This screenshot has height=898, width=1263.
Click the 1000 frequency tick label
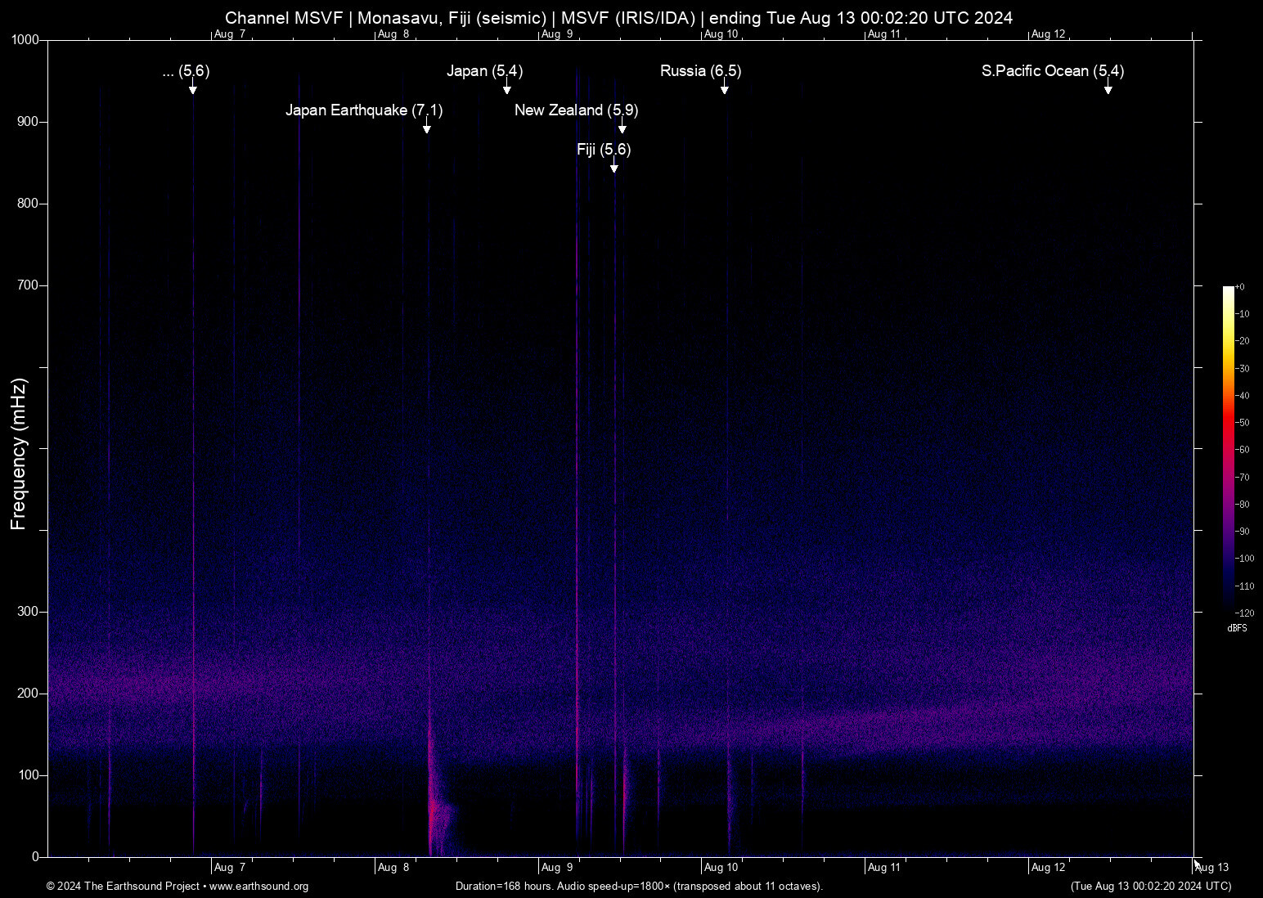click(x=25, y=40)
